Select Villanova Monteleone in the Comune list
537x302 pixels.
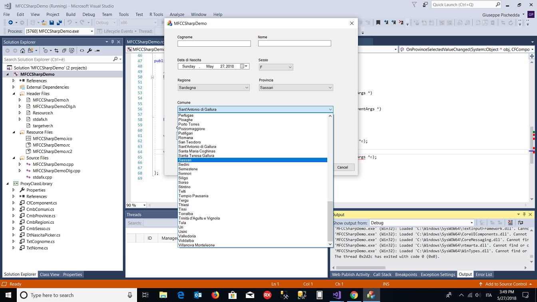tap(253, 245)
